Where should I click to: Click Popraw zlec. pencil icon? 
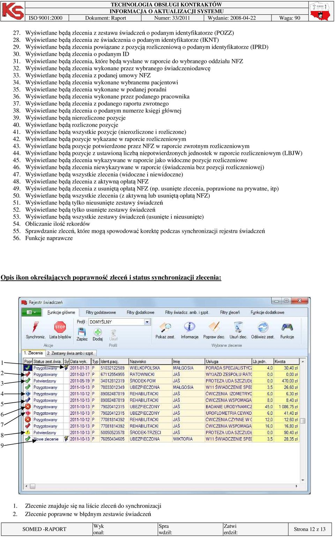coord(214,327)
